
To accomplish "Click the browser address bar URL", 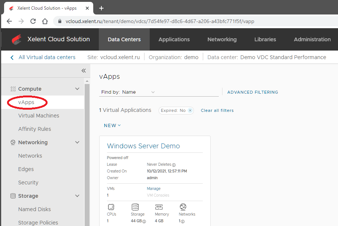I will pyautogui.click(x=160, y=21).
